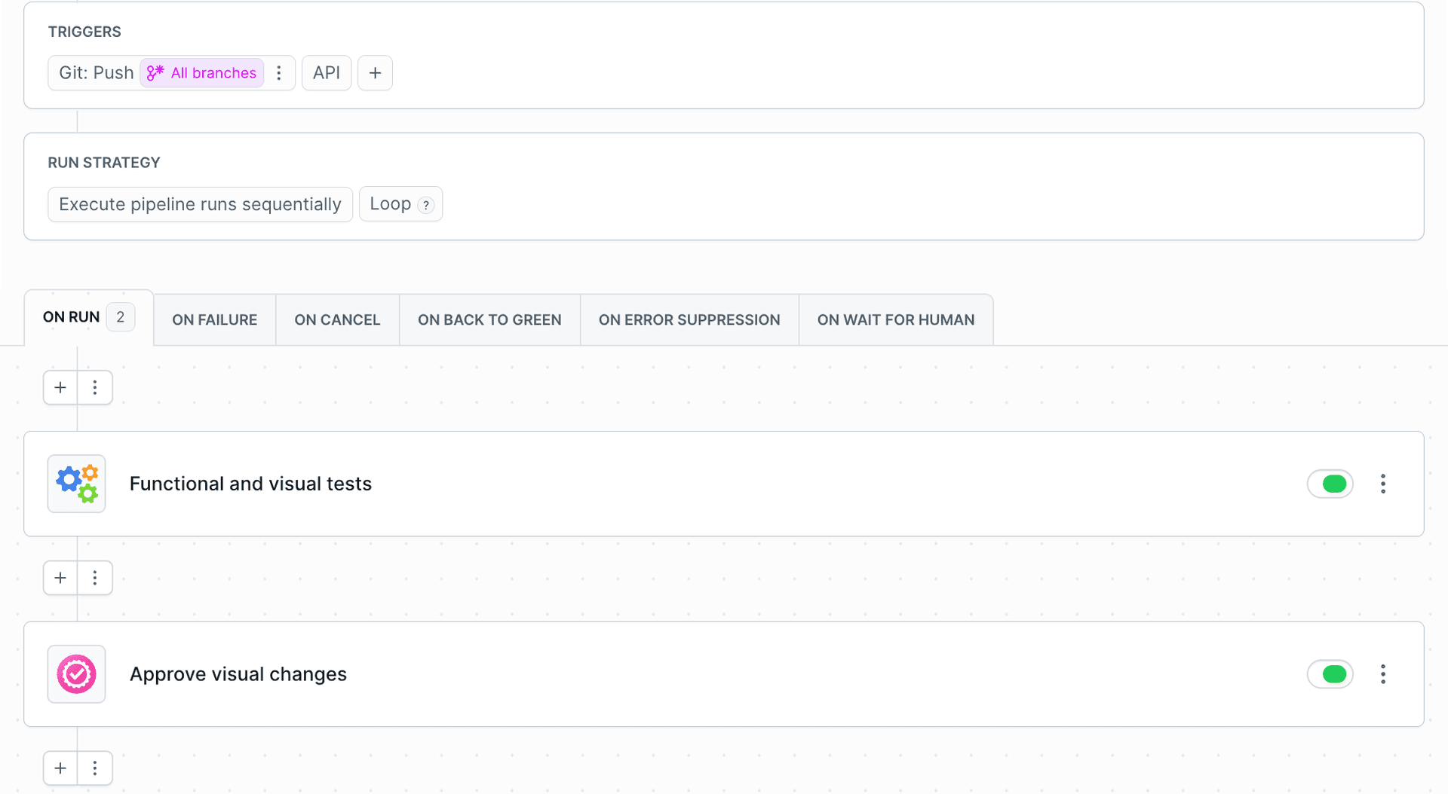Select the API trigger
This screenshot has width=1448, height=794.
point(327,73)
